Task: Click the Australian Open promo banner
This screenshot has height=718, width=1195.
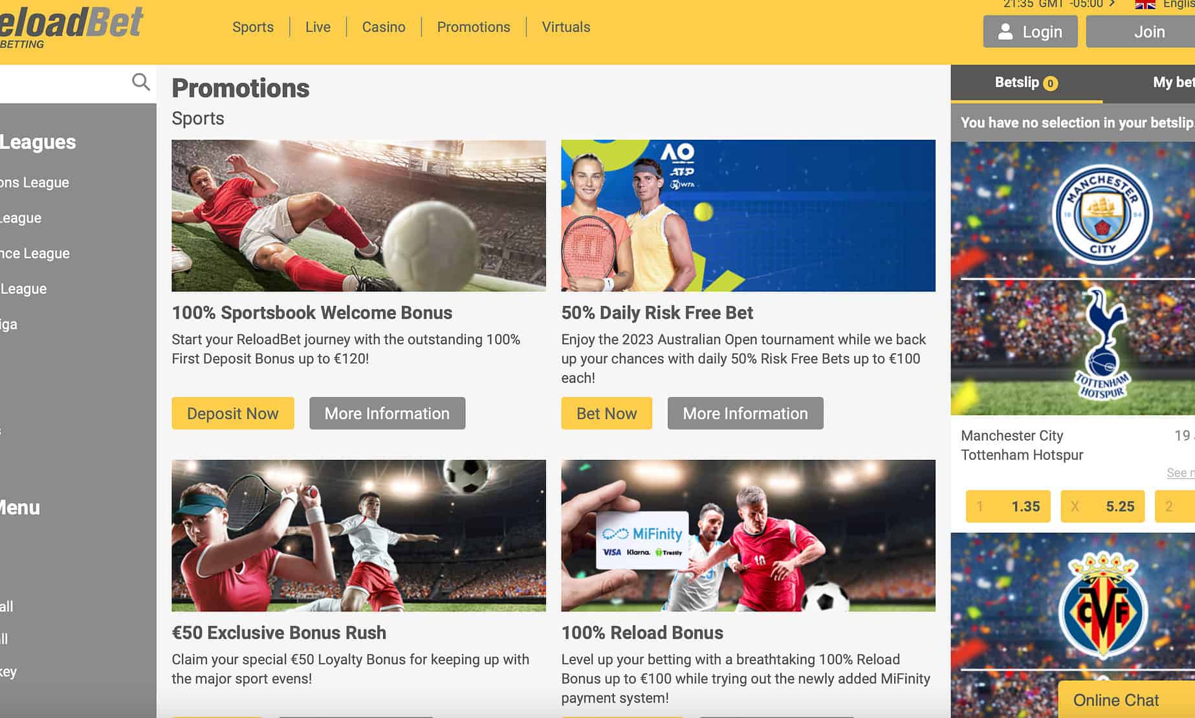Action: click(x=748, y=215)
